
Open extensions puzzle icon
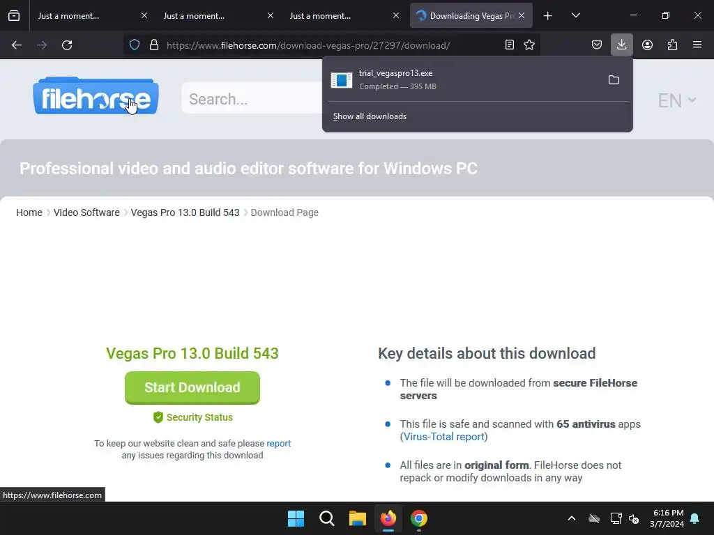pos(672,45)
